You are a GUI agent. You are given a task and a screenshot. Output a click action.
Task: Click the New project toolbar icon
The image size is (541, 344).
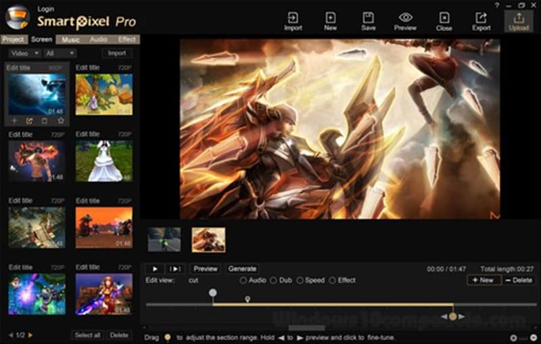tap(330, 22)
